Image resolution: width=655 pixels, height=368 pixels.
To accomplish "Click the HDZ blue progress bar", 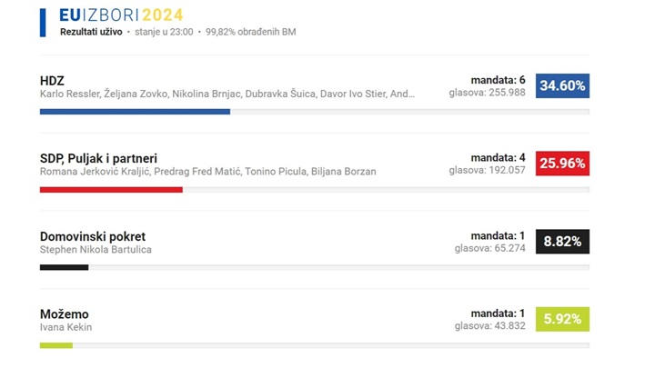I will point(135,112).
